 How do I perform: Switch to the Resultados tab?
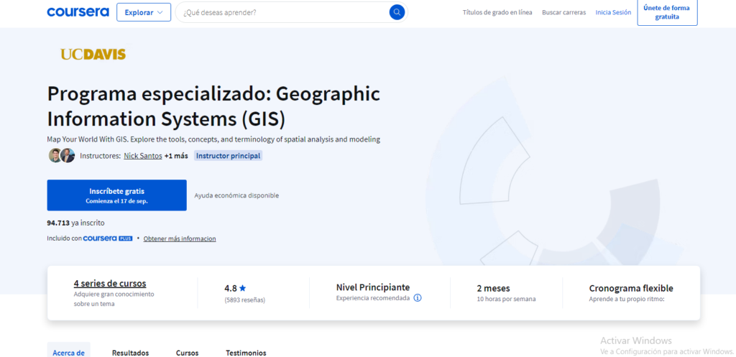131,352
